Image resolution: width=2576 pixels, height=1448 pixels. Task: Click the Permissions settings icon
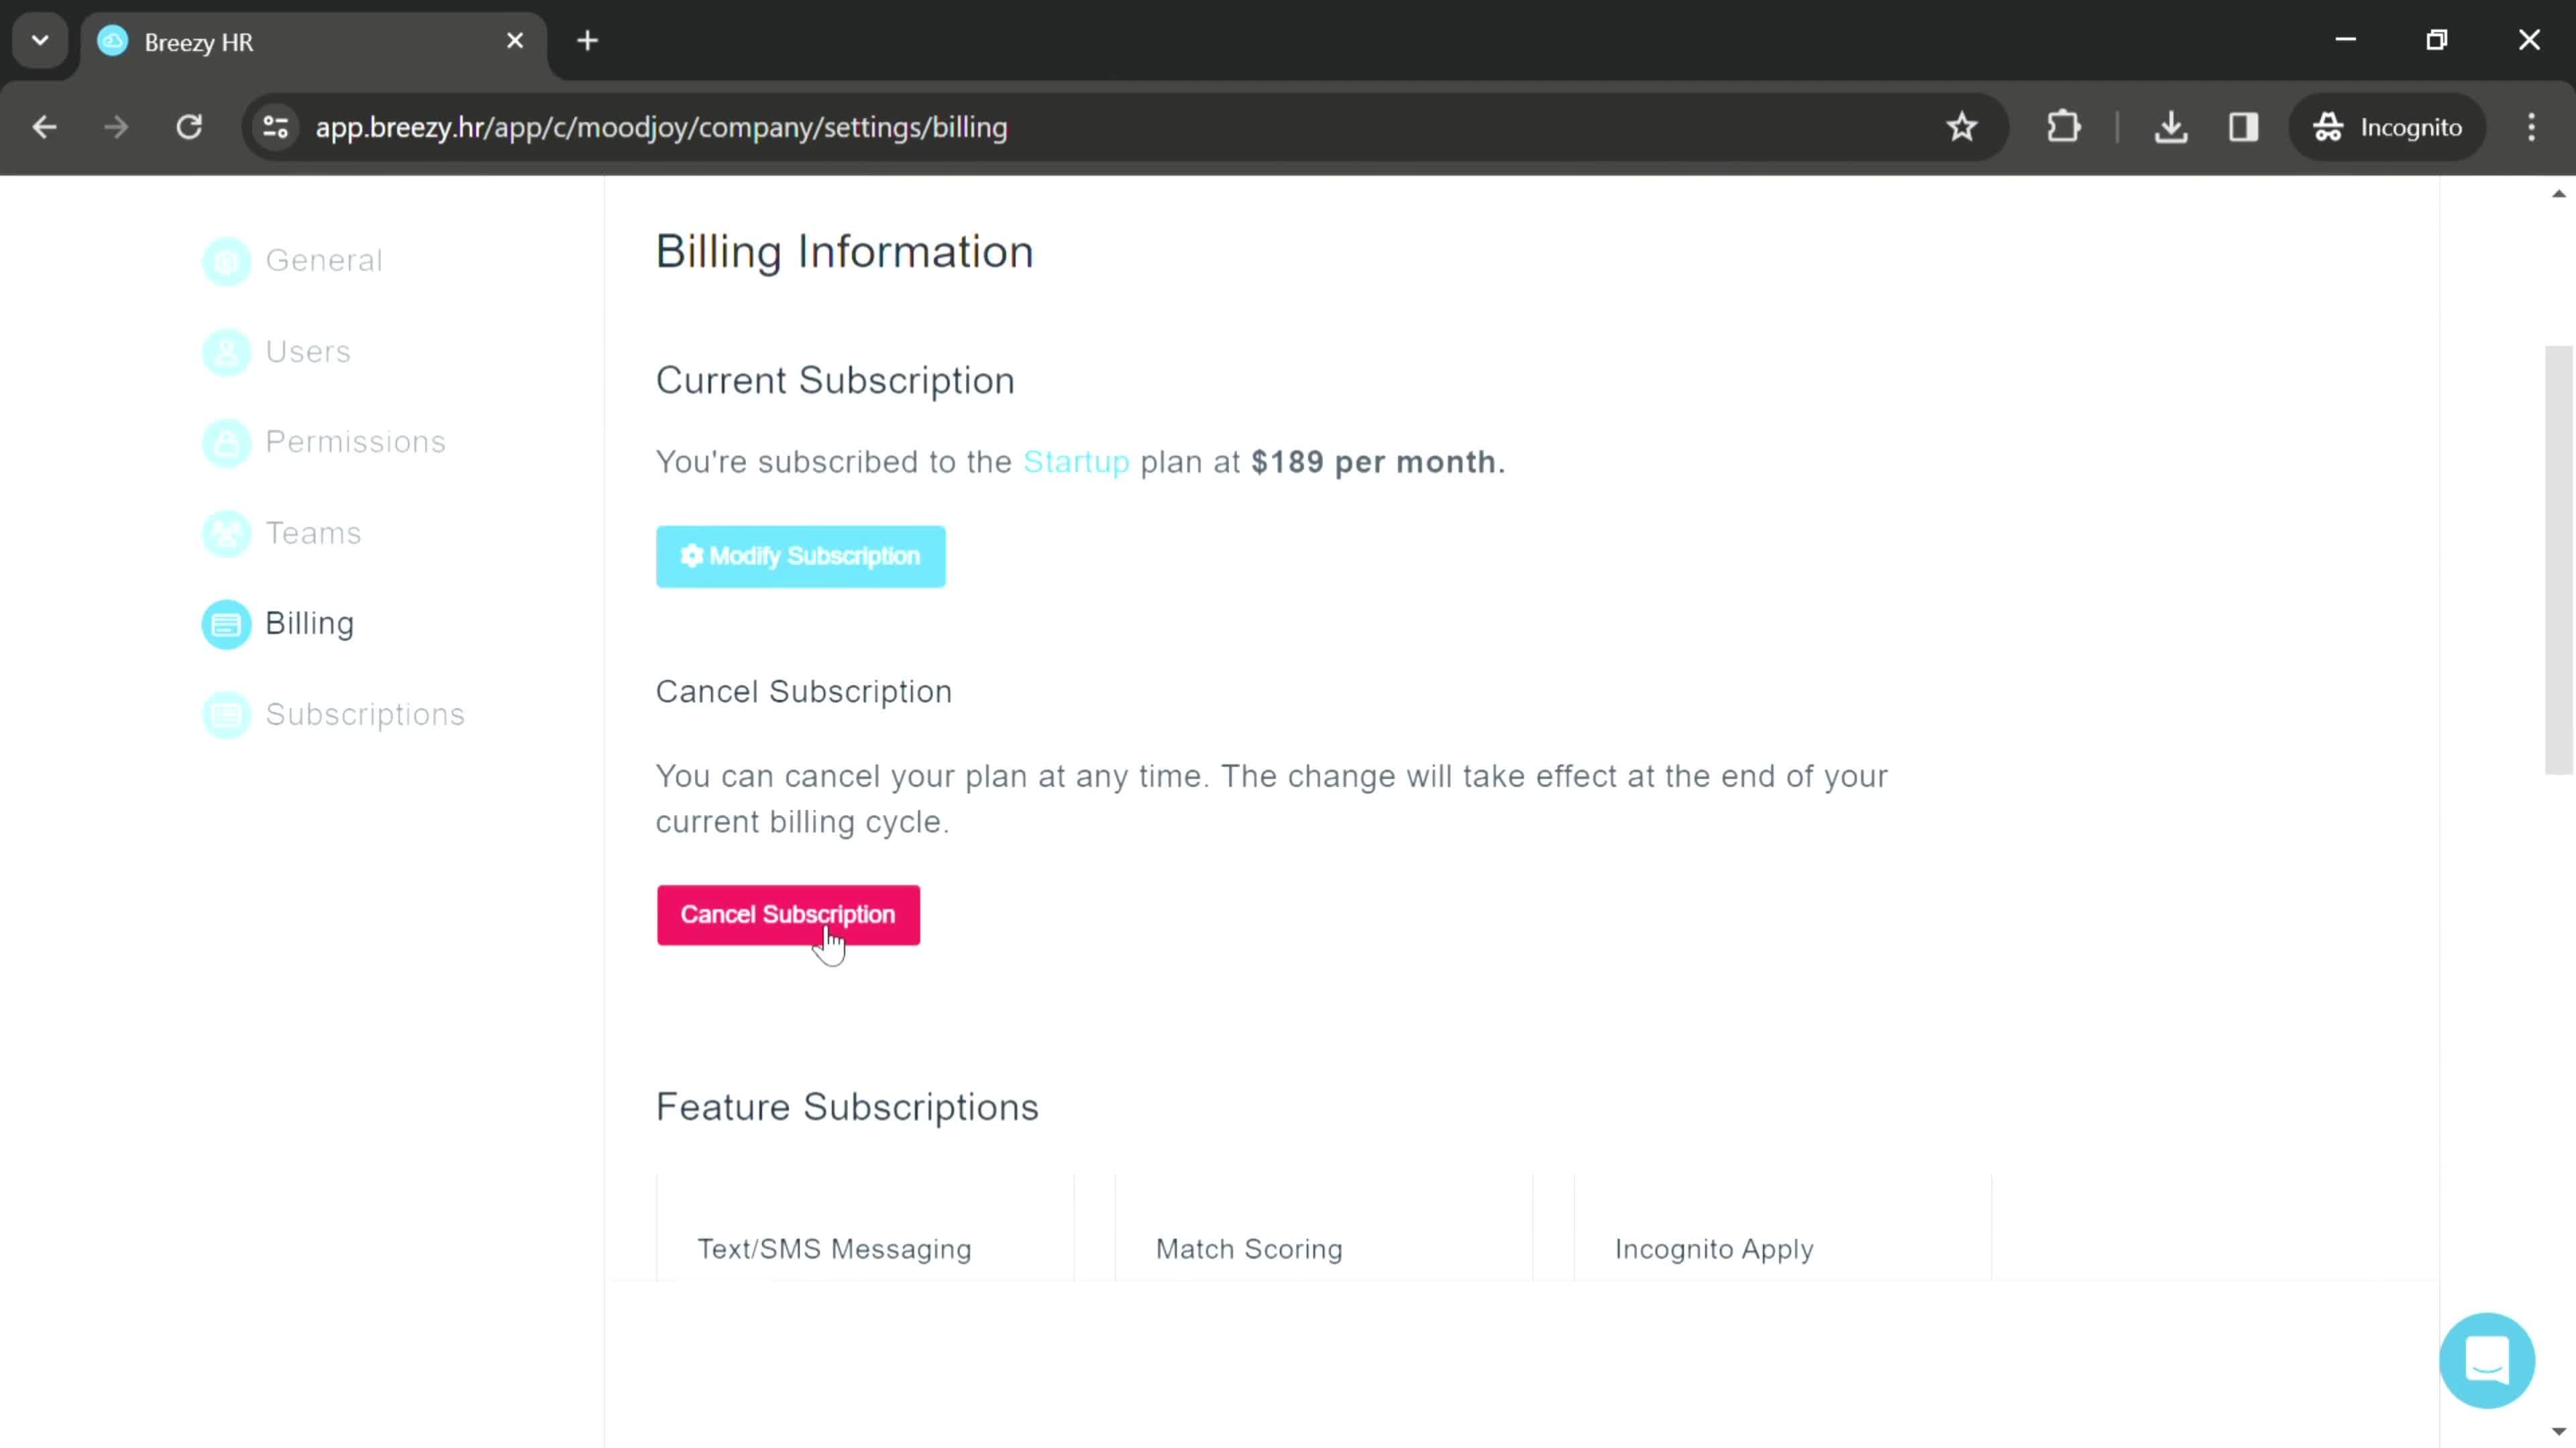(227, 442)
